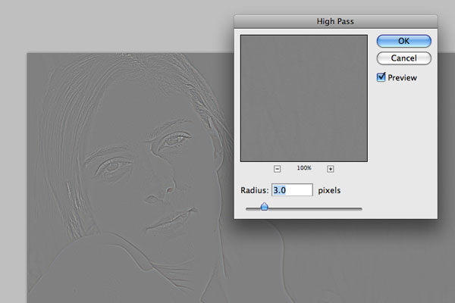Zoom in the filter preview with plus icon
Screen dimensions: 455x303
point(331,168)
